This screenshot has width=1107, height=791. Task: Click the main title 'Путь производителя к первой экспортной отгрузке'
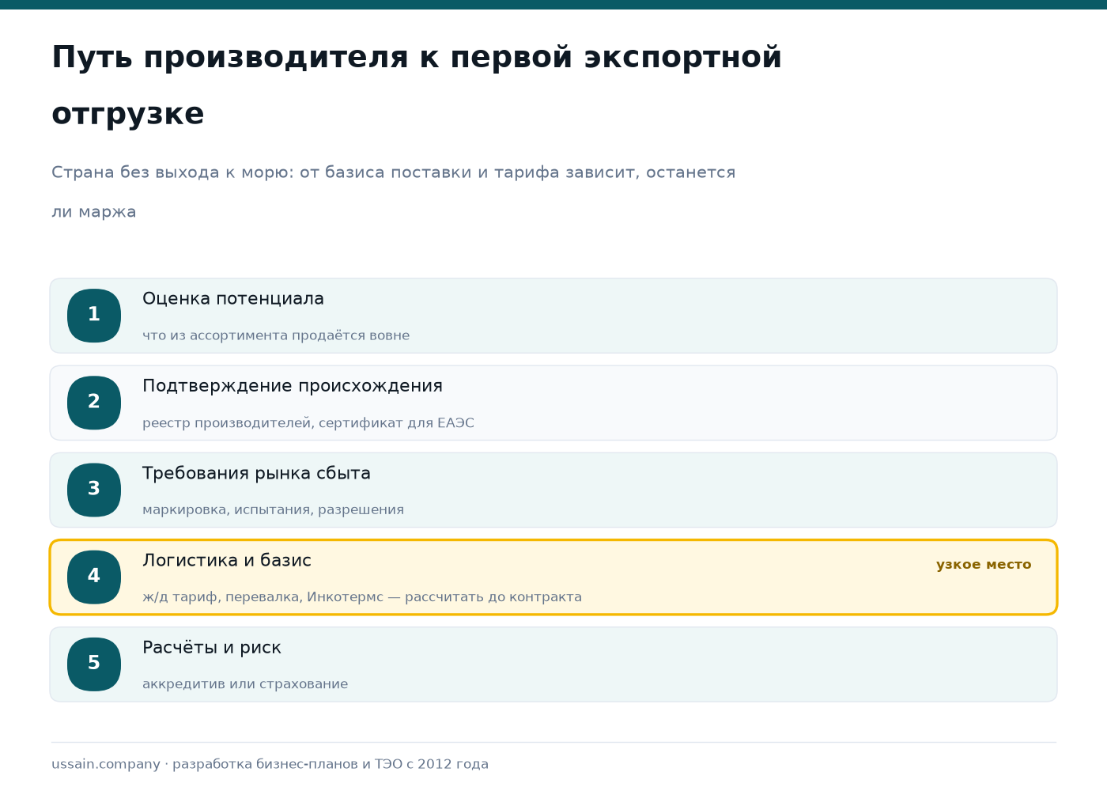pos(417,85)
